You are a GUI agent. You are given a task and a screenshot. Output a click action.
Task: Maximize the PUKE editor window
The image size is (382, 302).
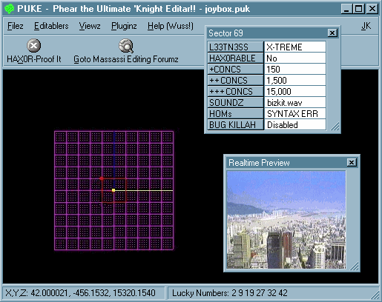tap(359, 9)
